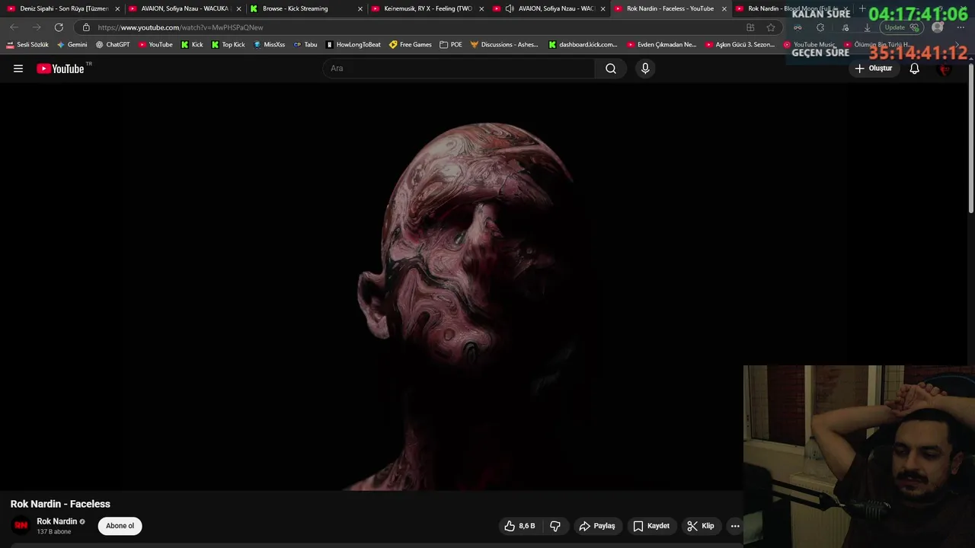This screenshot has height=548, width=975.
Task: Open the browser Extensions puzzle icon
Action: tap(820, 27)
